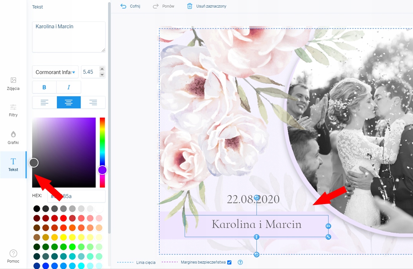Pick the tan brown swatch in yellow row
Viewport: 413px width, 269px height.
(x=36, y=237)
